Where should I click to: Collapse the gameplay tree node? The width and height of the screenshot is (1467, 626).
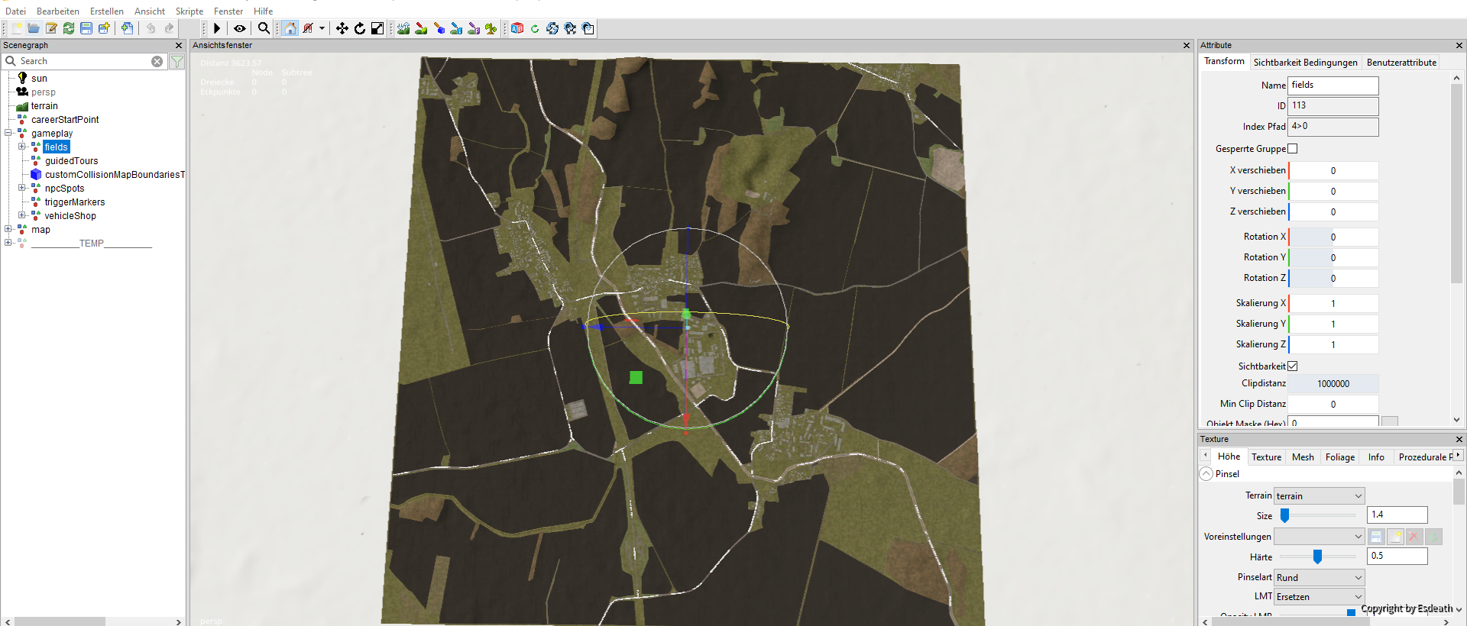point(8,133)
